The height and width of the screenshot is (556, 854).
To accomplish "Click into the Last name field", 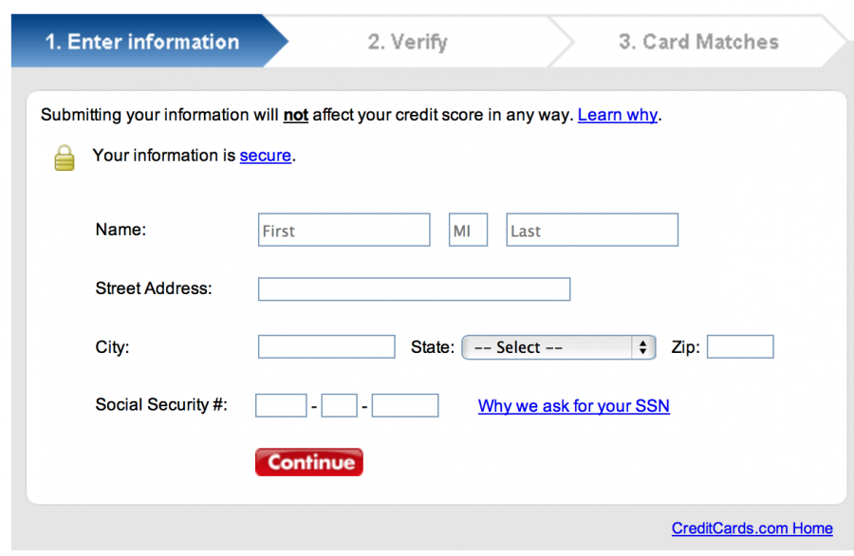I will 592,231.
